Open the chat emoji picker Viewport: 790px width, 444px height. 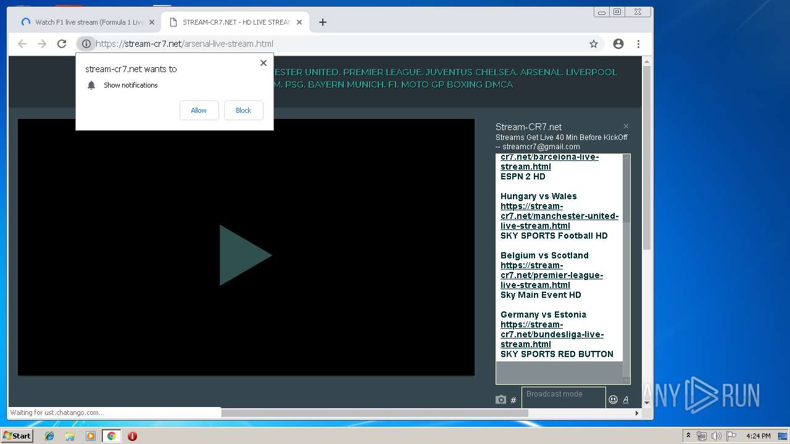pos(613,400)
